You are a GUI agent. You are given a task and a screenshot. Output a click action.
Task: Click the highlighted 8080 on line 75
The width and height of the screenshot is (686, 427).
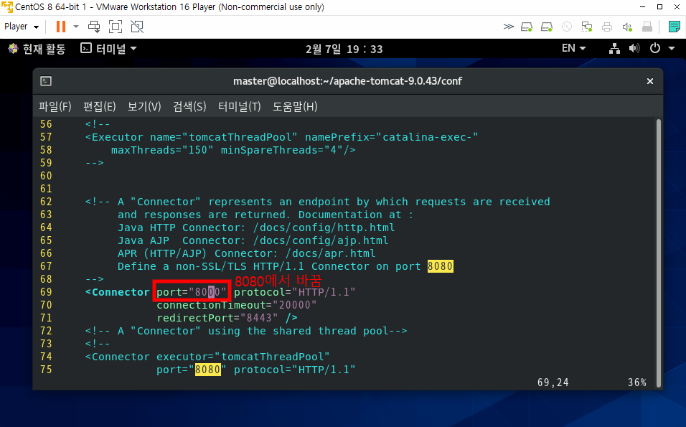208,370
